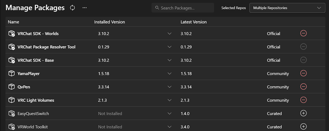Expand QvPen version chevron
The image size is (329, 131).
pyautogui.click(x=169, y=87)
